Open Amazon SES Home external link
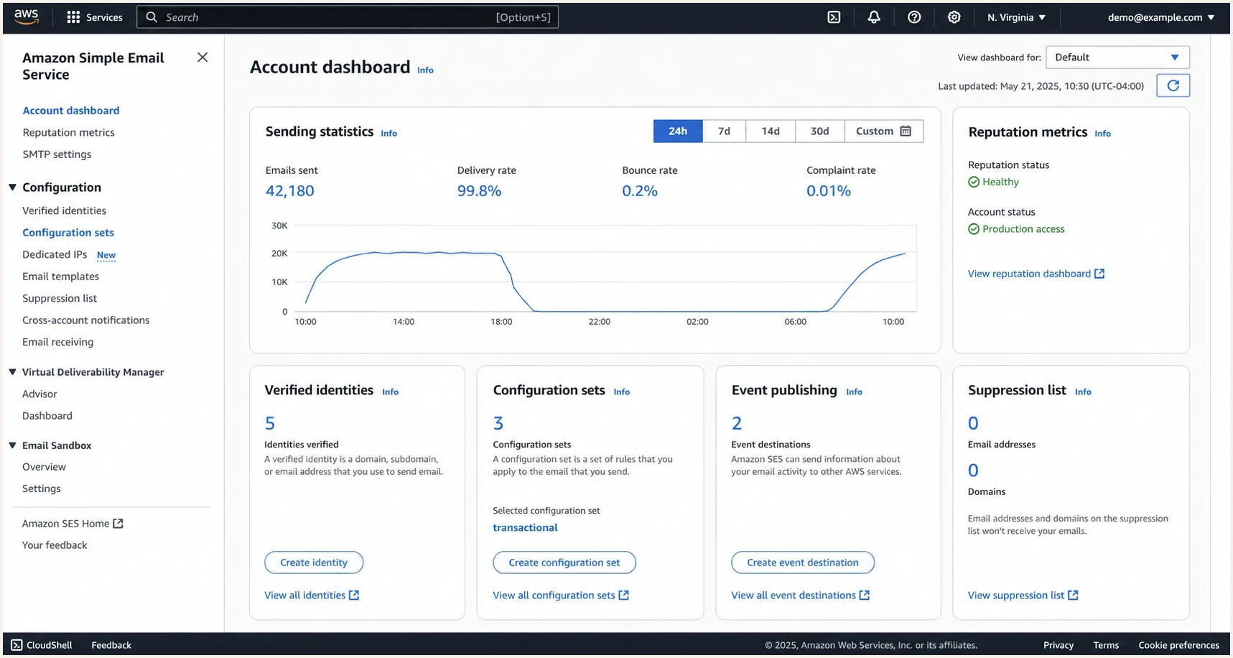1233x658 pixels. pyautogui.click(x=73, y=524)
